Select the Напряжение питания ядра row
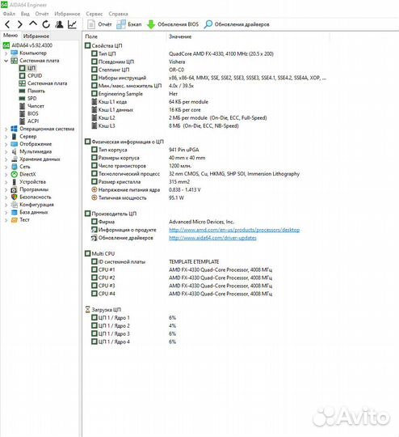 [x=146, y=190]
